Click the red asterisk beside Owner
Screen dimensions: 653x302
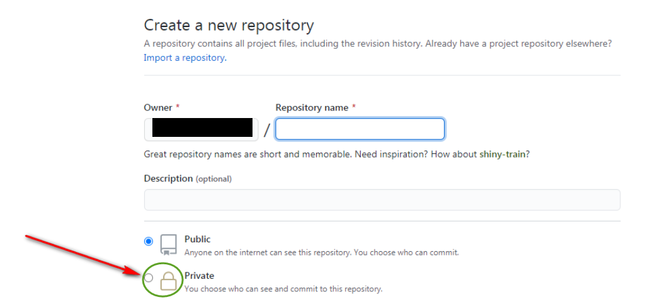click(x=178, y=108)
